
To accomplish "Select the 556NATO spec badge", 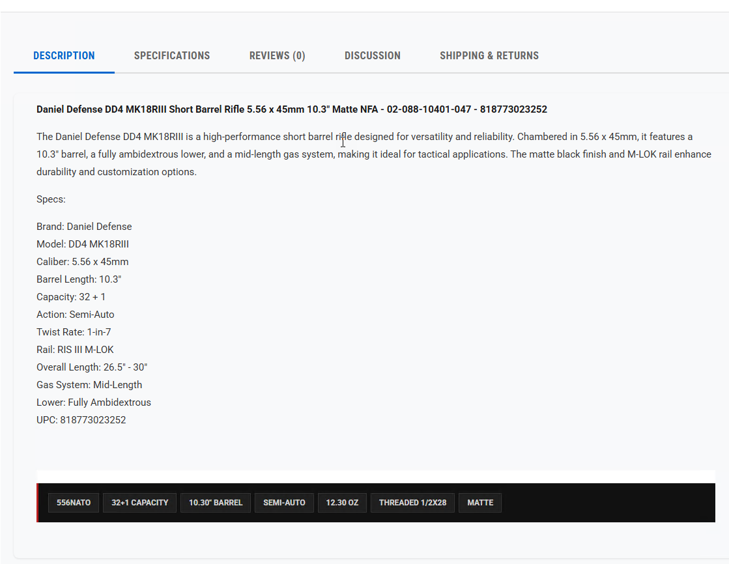I will click(x=73, y=502).
